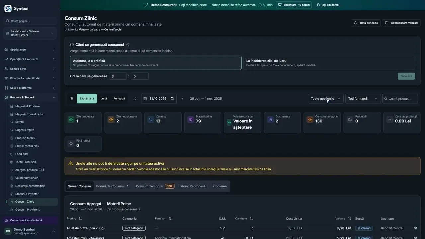Image resolution: width=425 pixels, height=239 pixels.
Task: Open calendar picker icon in date field
Action: 172,99
